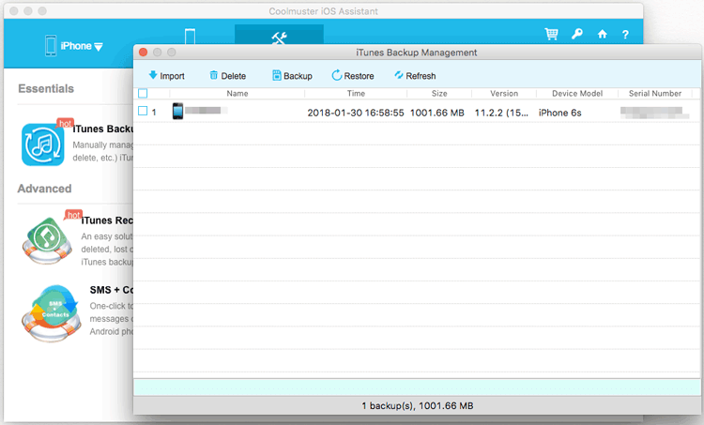This screenshot has height=425, width=704.
Task: Click the iPhone 6s device model cell
Action: (x=559, y=113)
